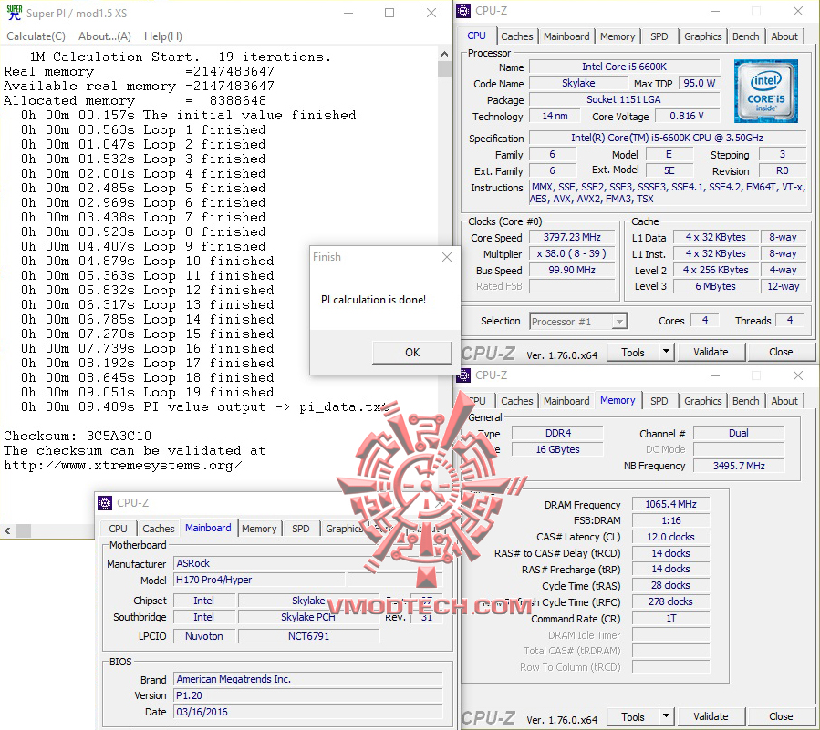Open Caches tab in Memory CPU-Z window
The image size is (820, 730).
(x=516, y=401)
